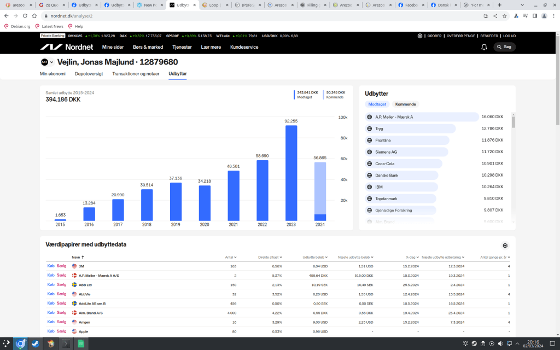This screenshot has width=560, height=350.
Task: Click Køb for 3M
Action: (51, 266)
